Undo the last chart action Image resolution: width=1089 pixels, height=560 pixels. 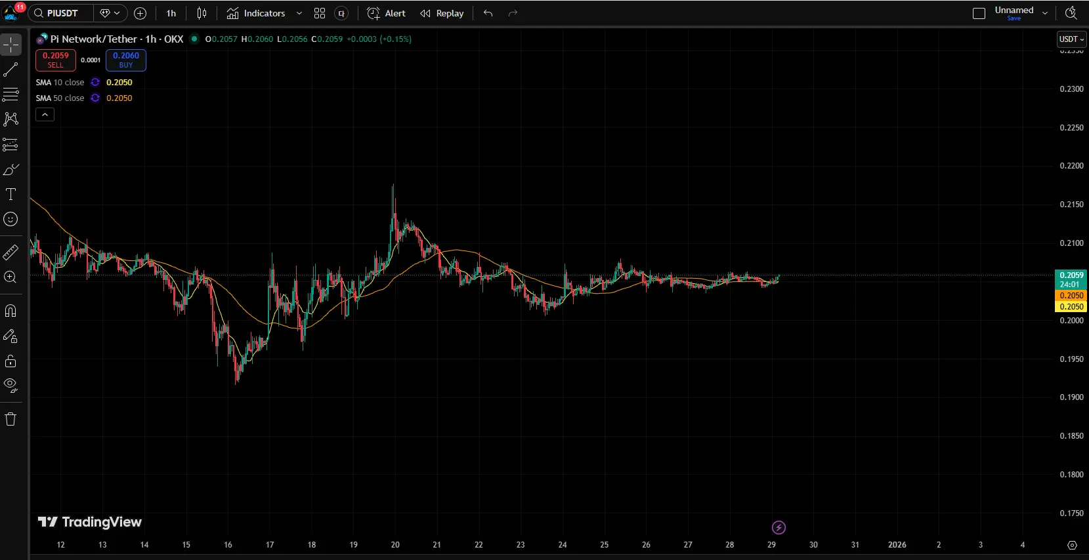(488, 13)
